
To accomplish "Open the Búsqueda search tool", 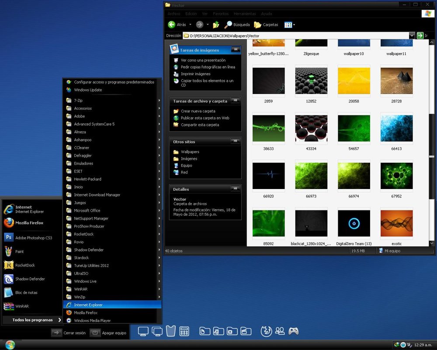I will tap(237, 24).
